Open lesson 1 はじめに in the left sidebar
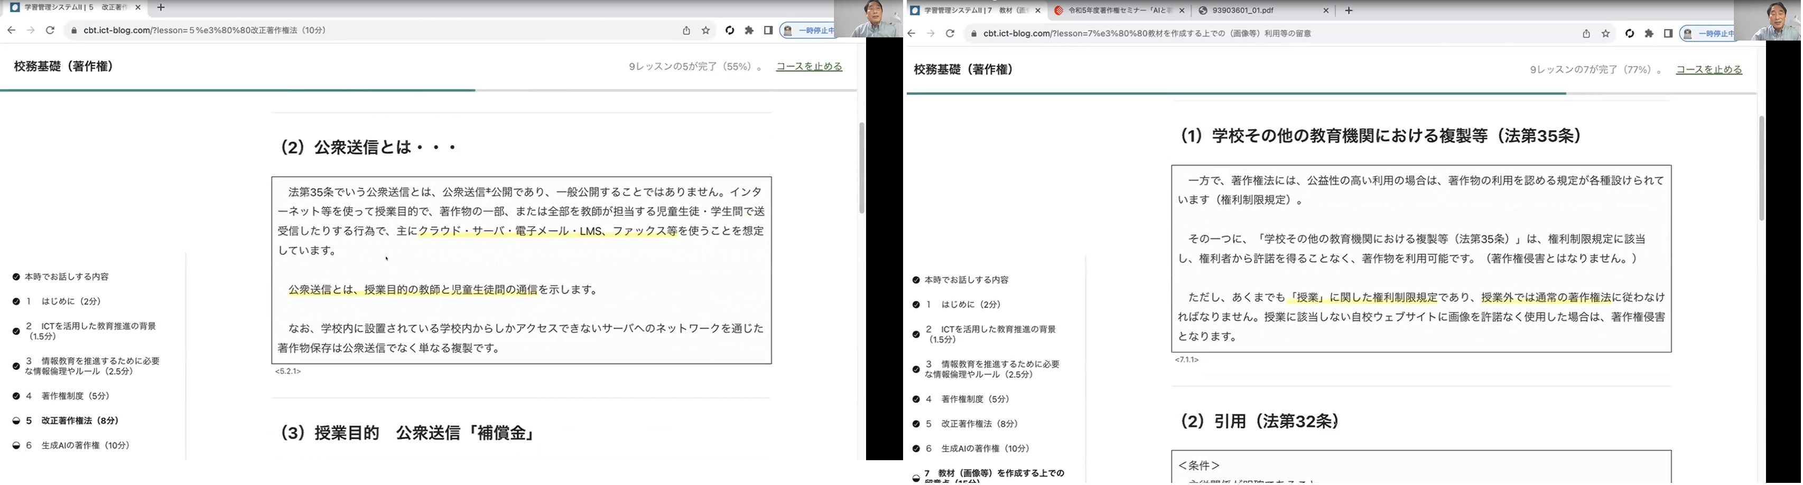Viewport: 1803px width, 485px height. pyautogui.click(x=64, y=301)
